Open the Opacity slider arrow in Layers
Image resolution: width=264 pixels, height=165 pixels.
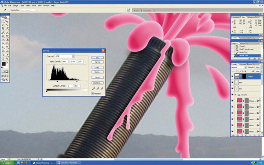pos(261,67)
